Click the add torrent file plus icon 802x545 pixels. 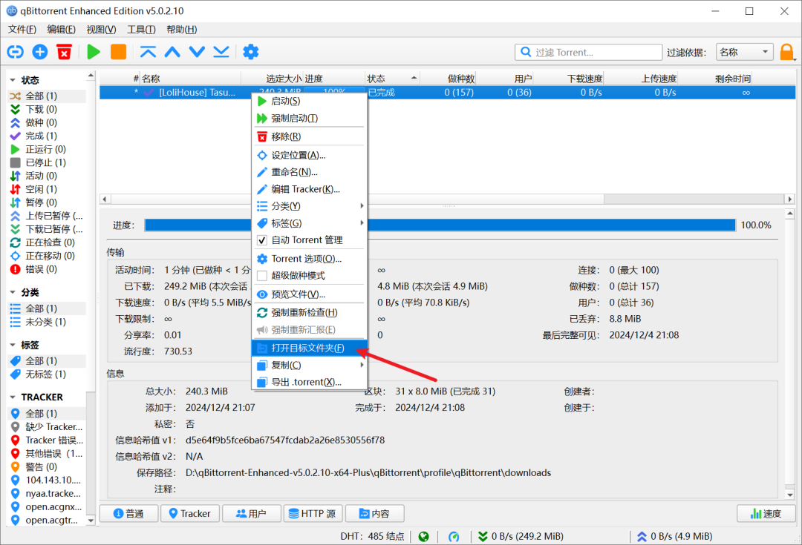[40, 52]
